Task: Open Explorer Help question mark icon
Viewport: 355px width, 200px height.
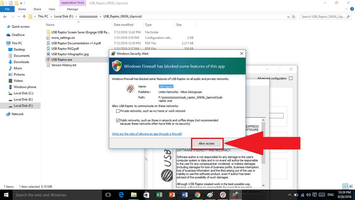Action: 352,9
